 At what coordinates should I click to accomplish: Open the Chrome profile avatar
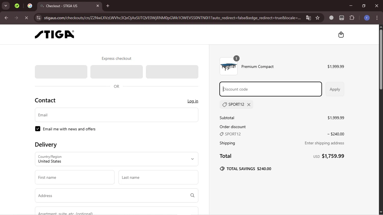(367, 18)
